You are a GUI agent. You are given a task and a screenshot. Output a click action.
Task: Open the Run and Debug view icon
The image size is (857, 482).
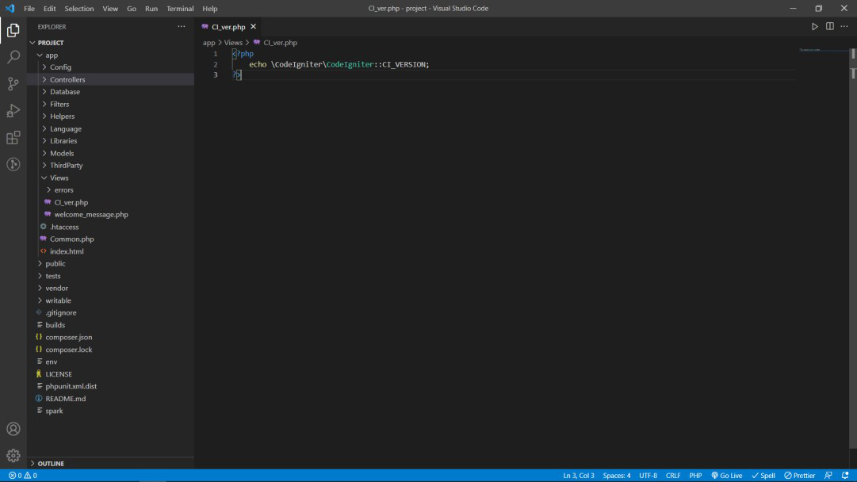click(13, 110)
